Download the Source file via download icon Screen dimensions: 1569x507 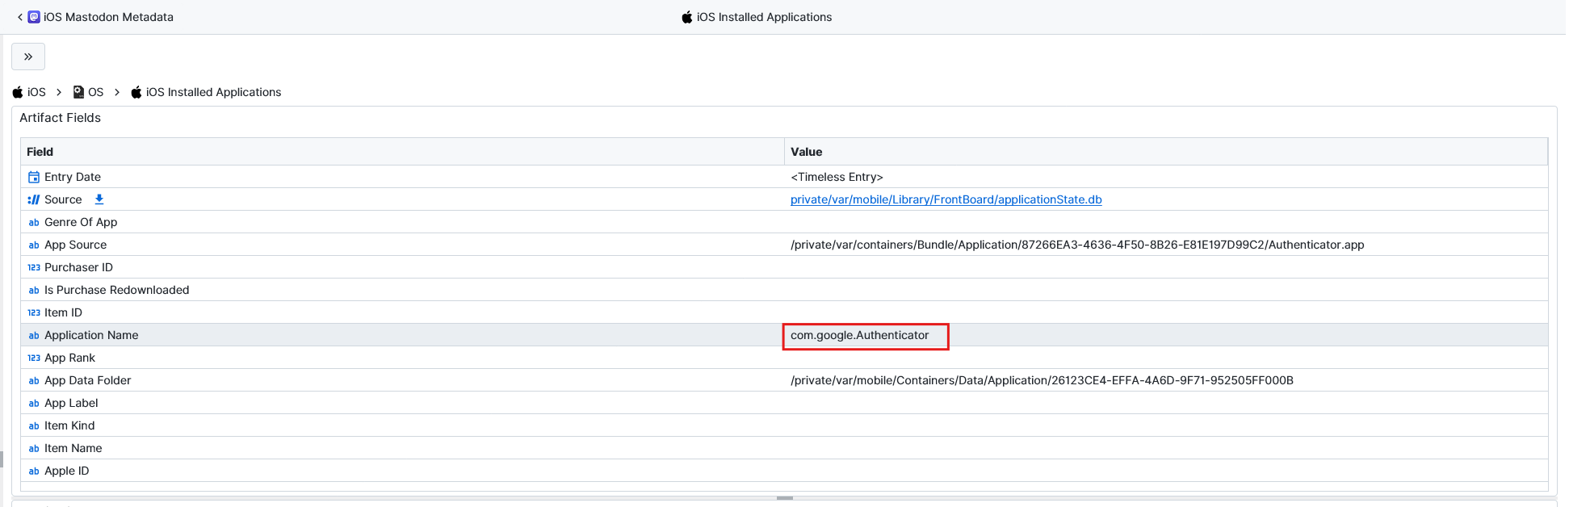(x=99, y=199)
